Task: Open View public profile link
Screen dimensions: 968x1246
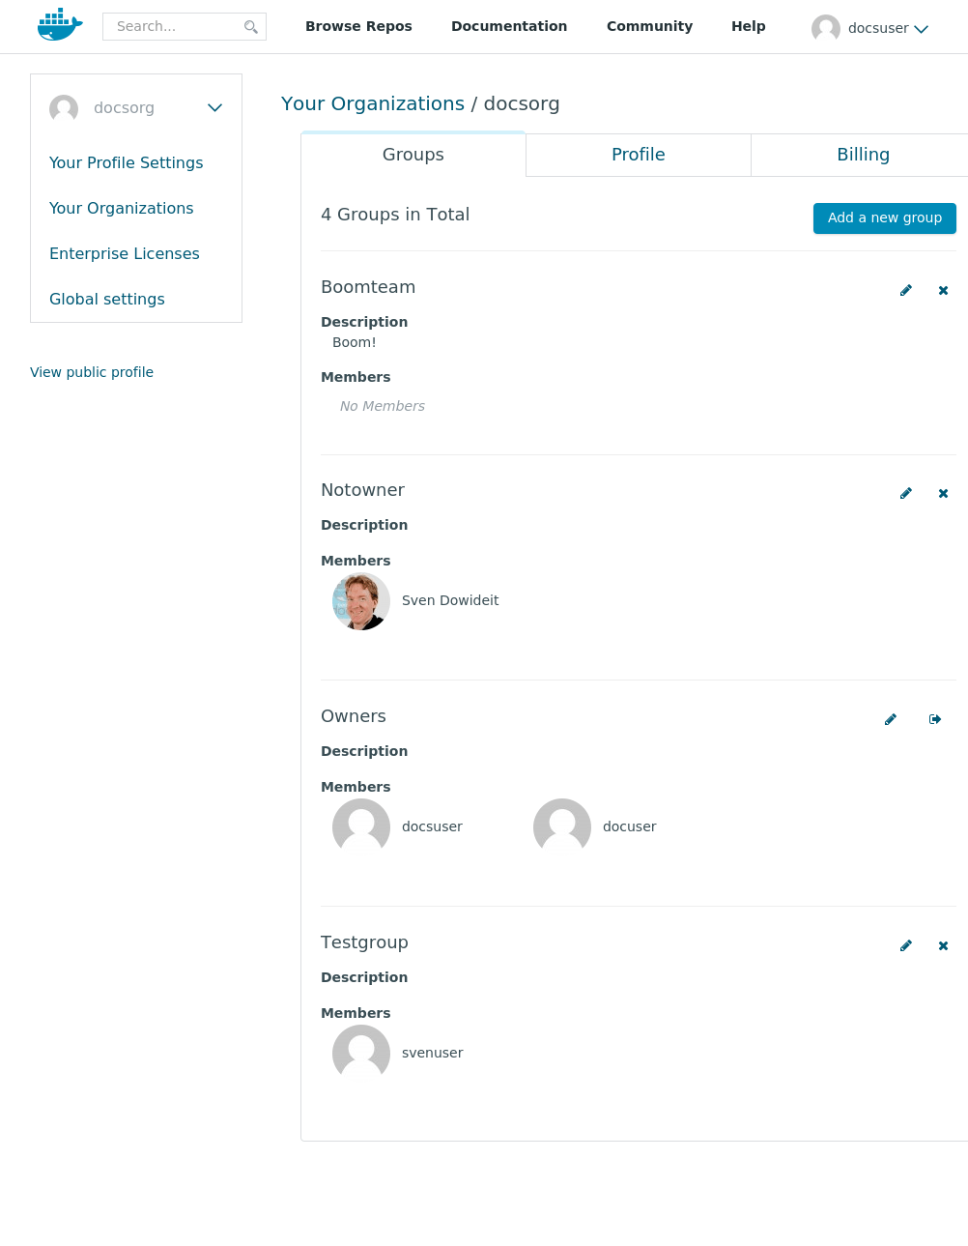Action: tap(92, 372)
